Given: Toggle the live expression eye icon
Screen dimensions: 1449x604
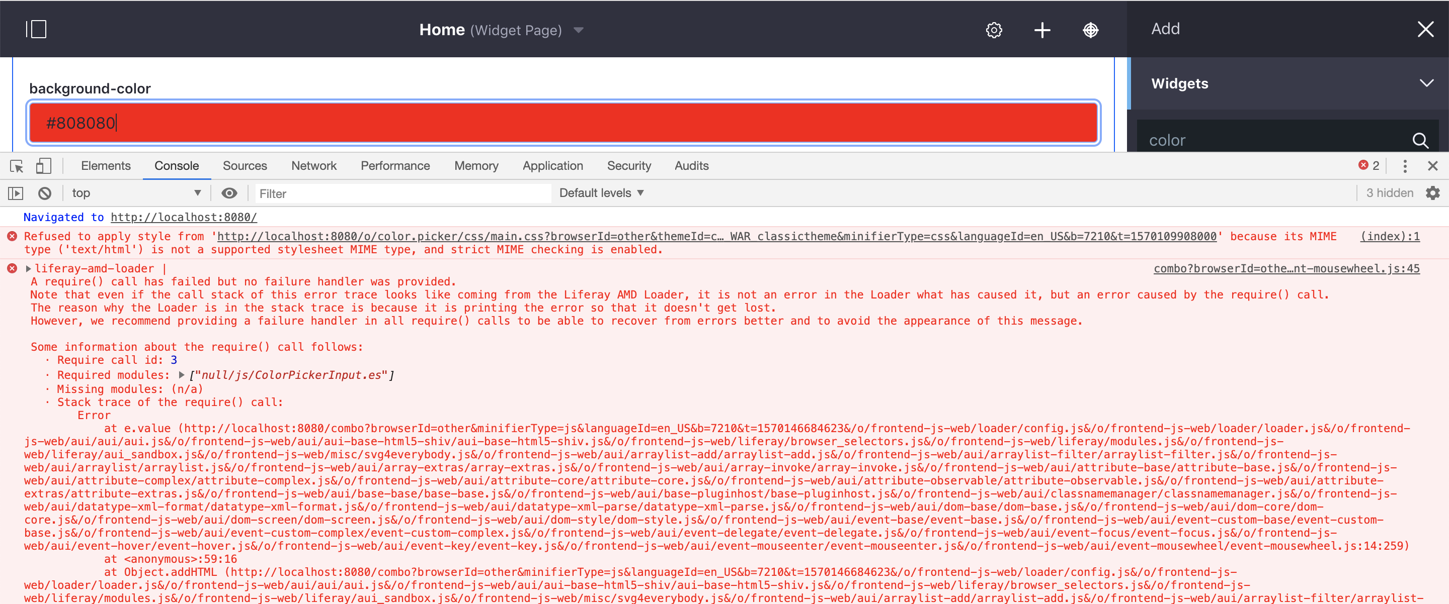Looking at the screenshot, I should point(229,193).
